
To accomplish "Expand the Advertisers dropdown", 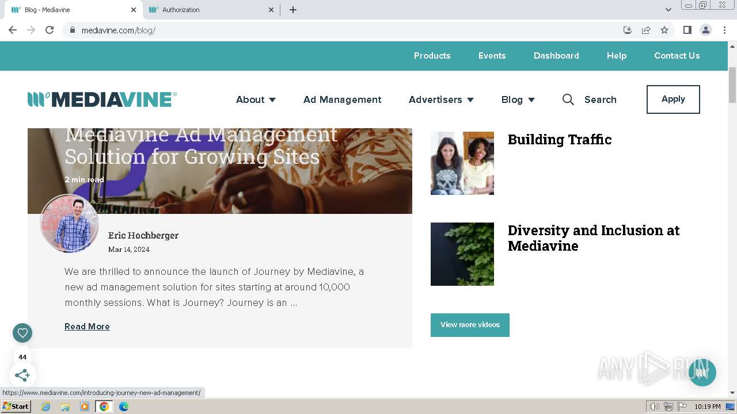I will click(x=441, y=99).
